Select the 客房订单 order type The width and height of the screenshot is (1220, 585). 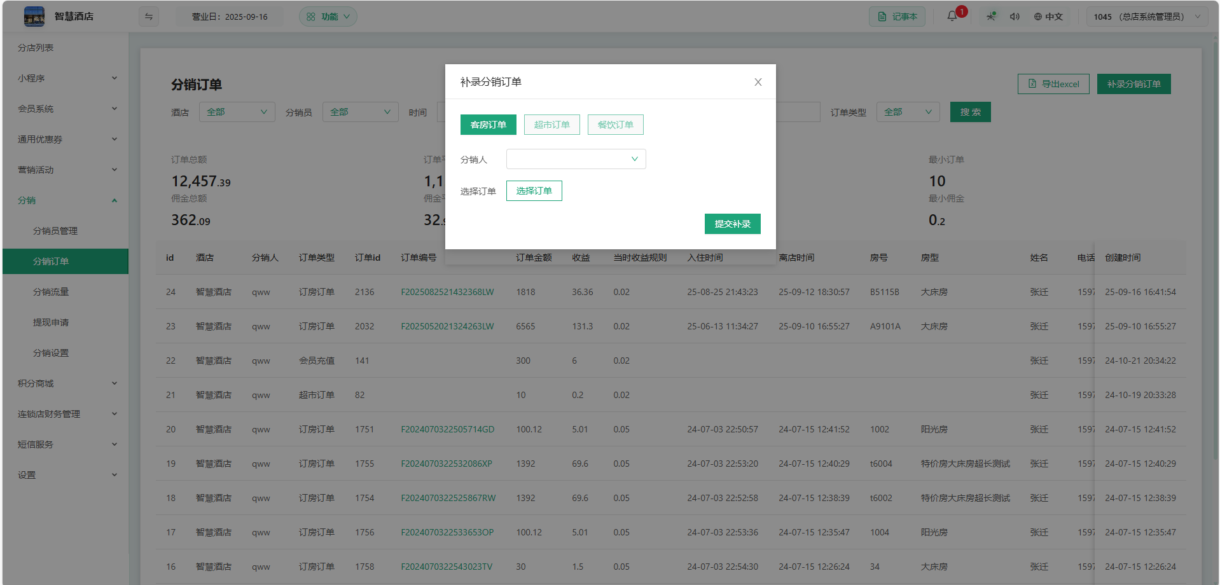[488, 125]
